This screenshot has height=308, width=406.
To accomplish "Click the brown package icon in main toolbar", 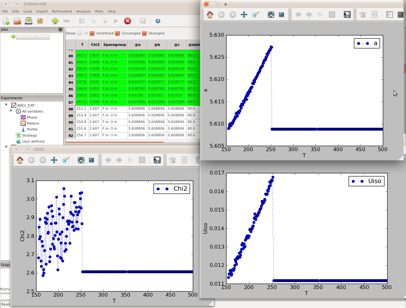I will coord(40,21).
